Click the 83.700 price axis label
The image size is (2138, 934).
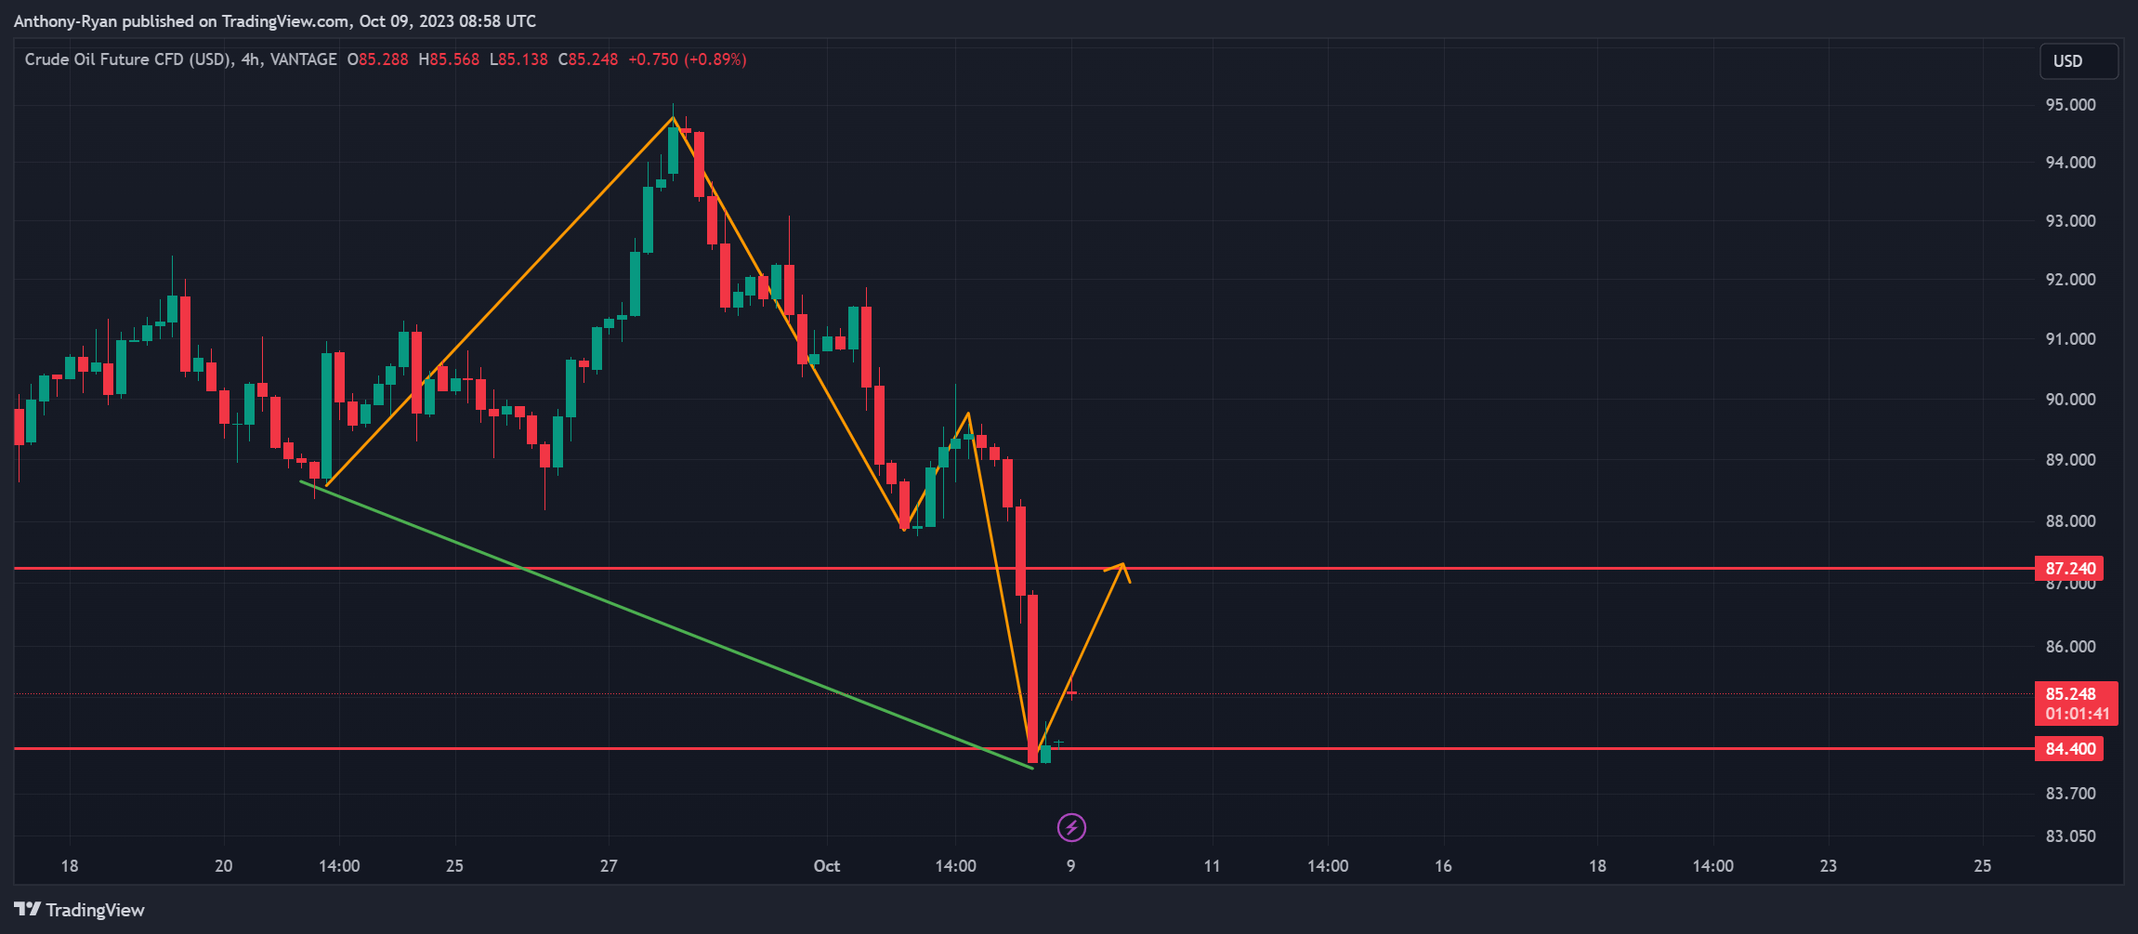pos(2070,794)
